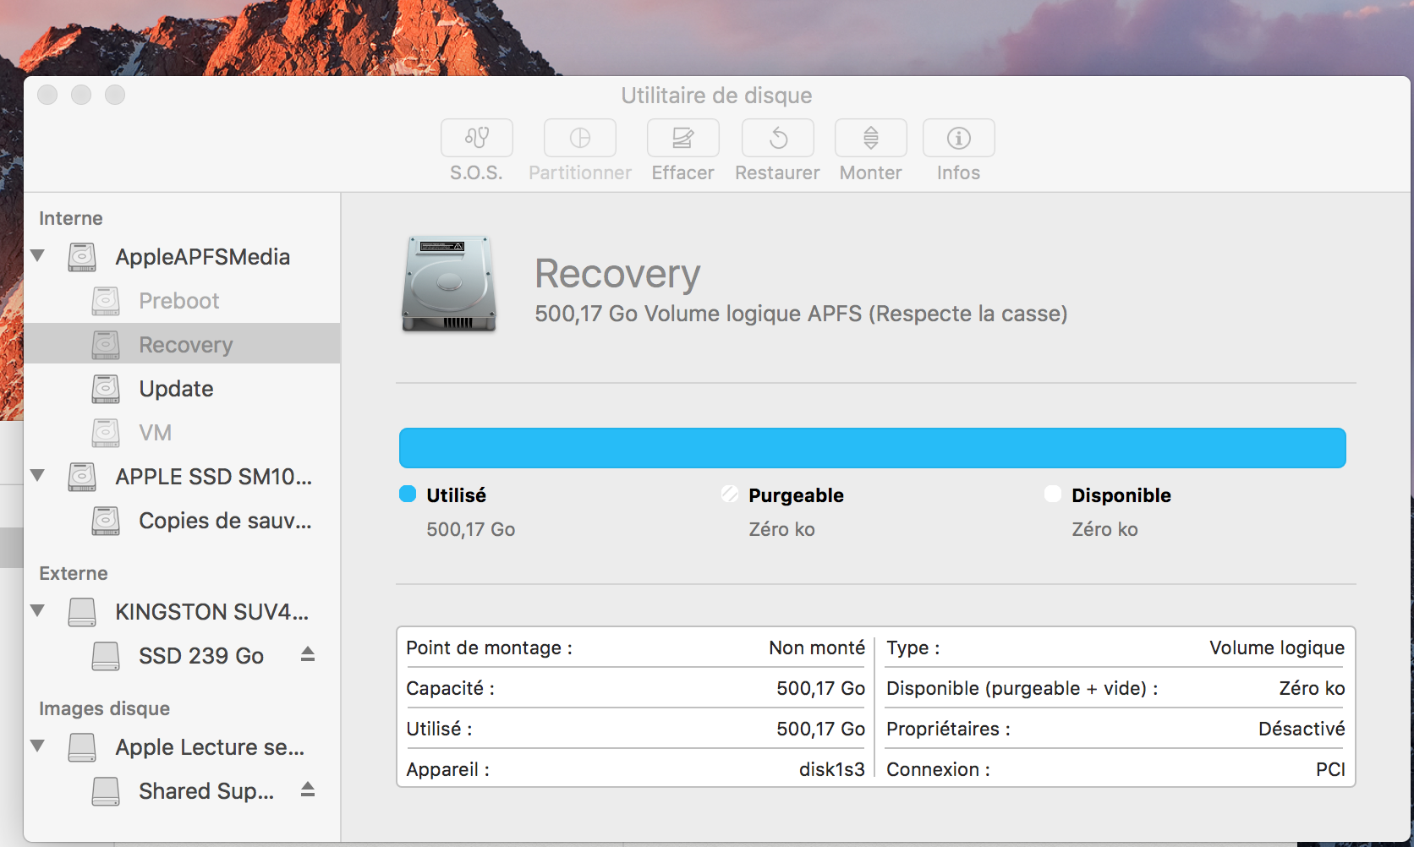Viewport: 1414px width, 847px height.
Task: Click the Effacer erase toolbar icon
Action: tap(682, 138)
